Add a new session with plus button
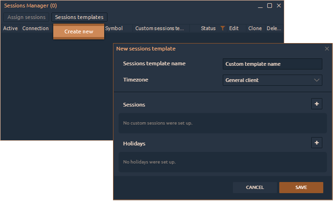 317,104
